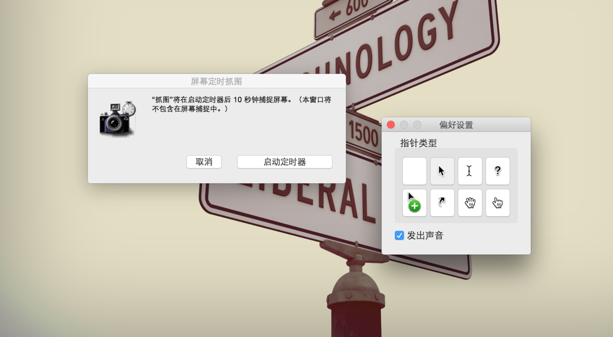
Task: Toggle sound by clicking the 发出声音 label
Action: [425, 236]
